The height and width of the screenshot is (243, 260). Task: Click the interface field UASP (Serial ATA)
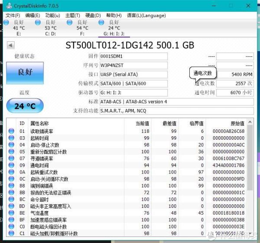pos(133,74)
